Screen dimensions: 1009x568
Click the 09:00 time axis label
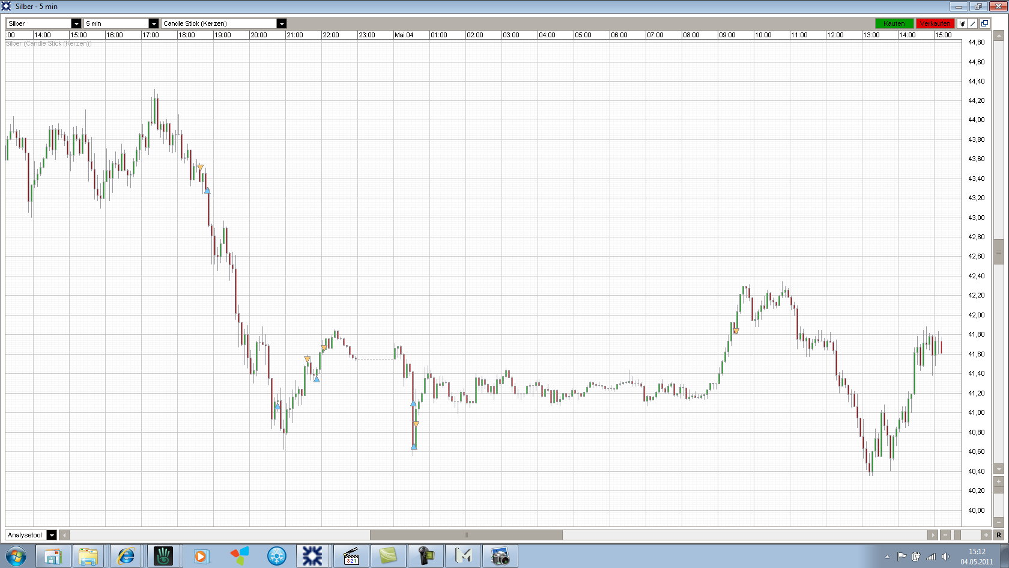click(x=727, y=35)
